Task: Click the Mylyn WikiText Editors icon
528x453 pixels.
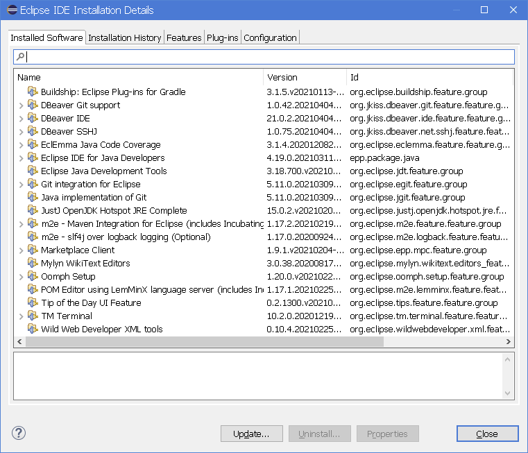Action: coord(33,263)
